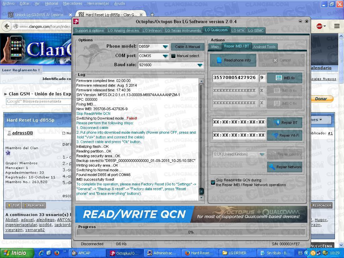Screen dimensions: 344x258
Task: Open the Main actions tab
Action: click(215, 46)
